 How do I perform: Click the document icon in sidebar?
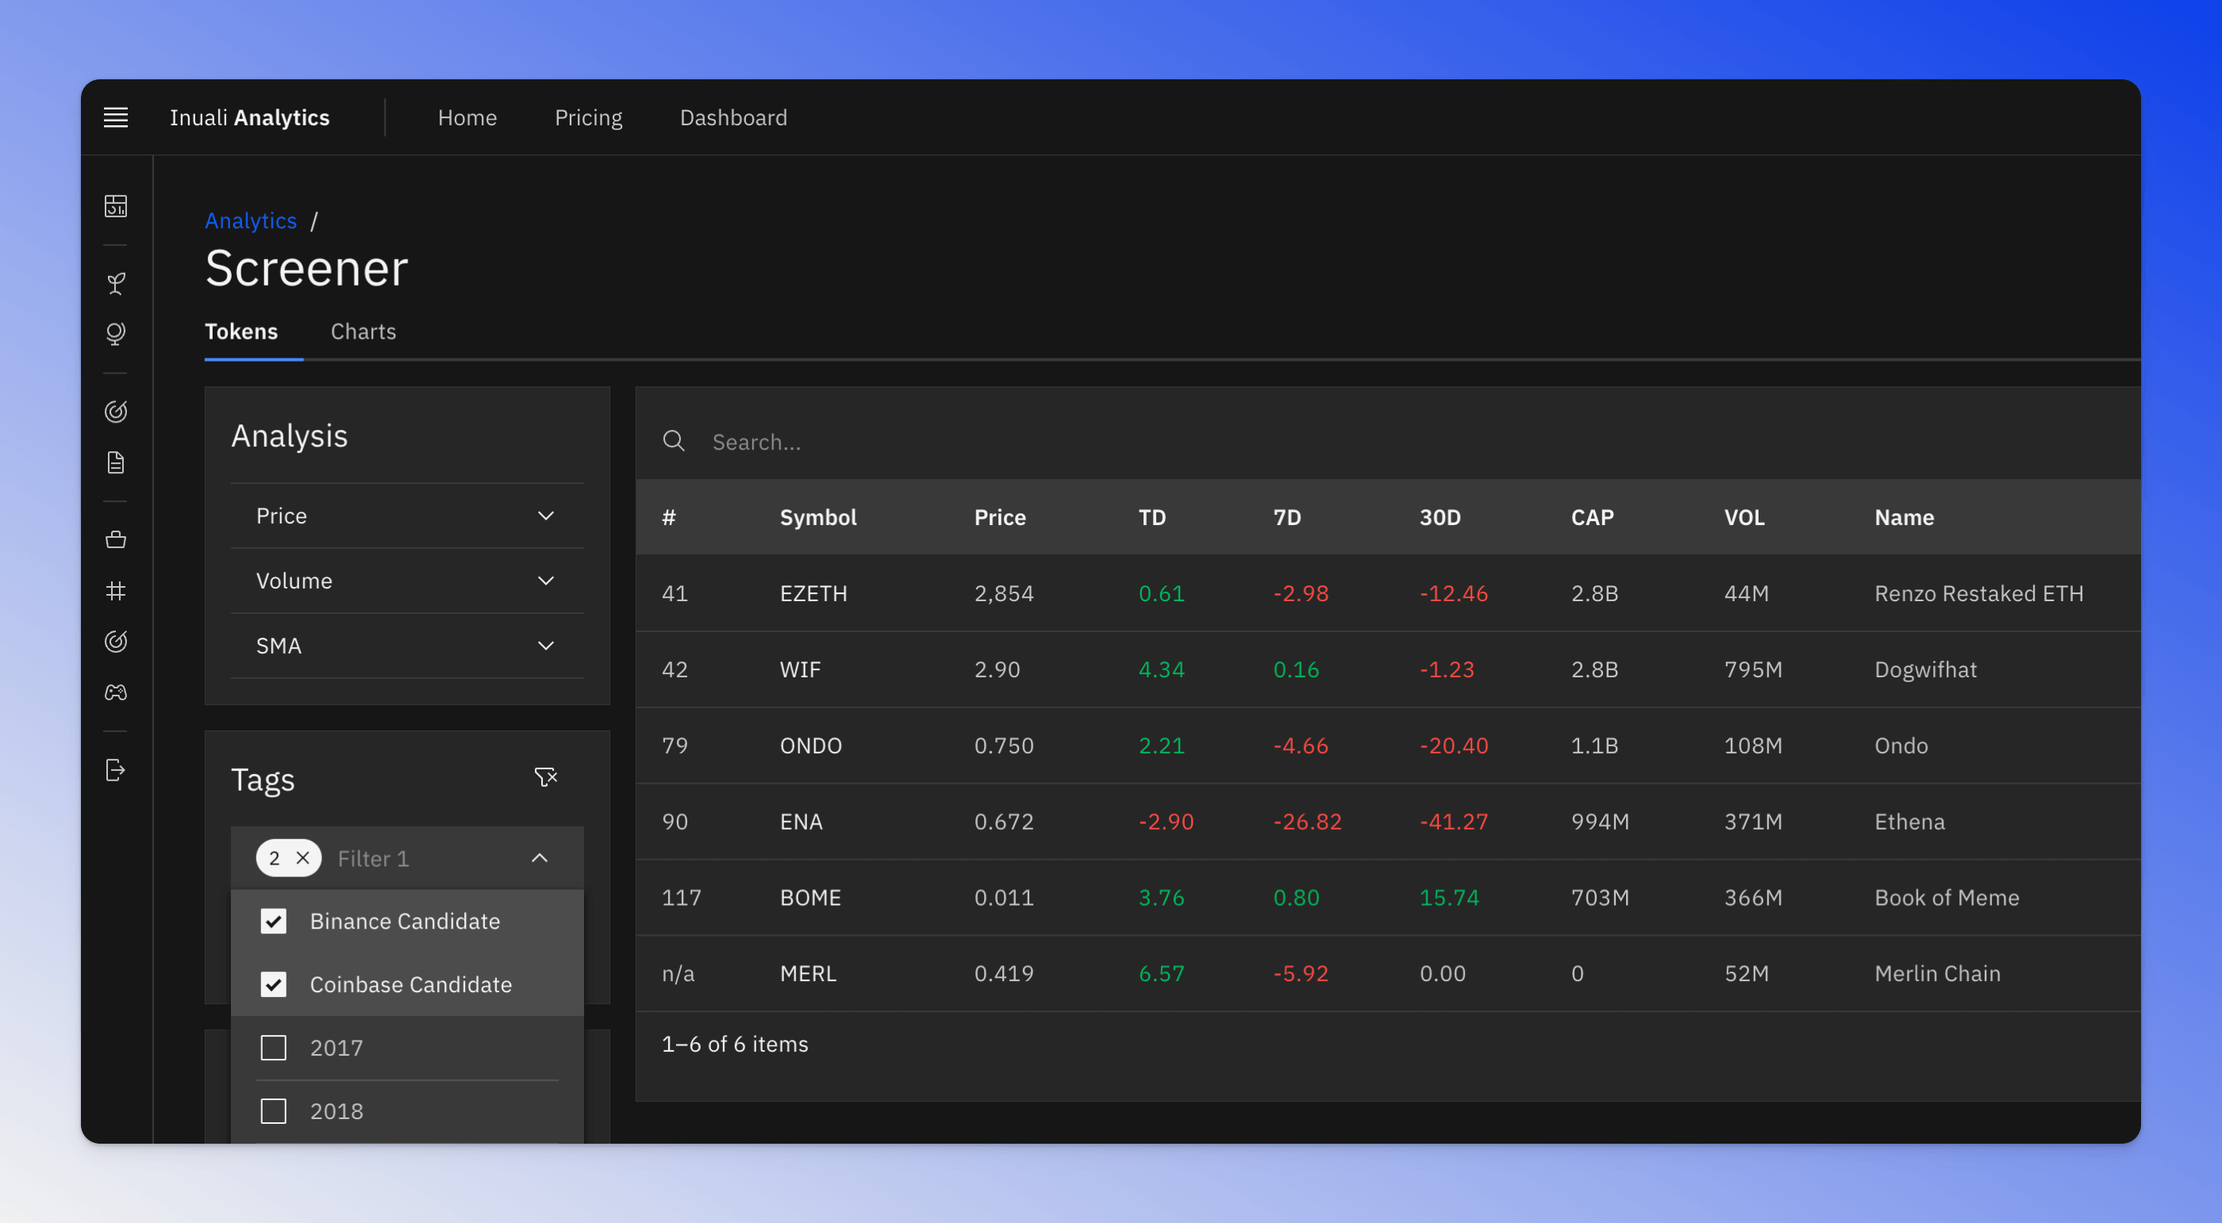click(116, 463)
